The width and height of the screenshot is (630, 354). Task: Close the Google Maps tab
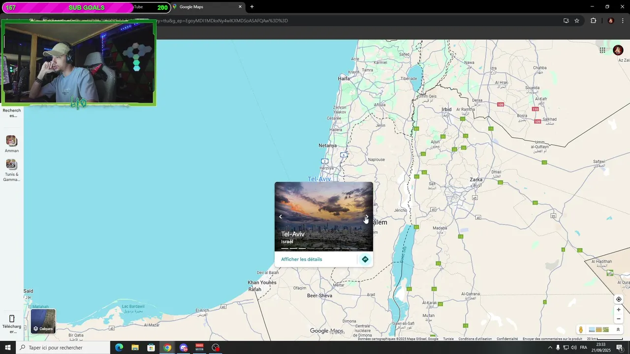click(240, 7)
